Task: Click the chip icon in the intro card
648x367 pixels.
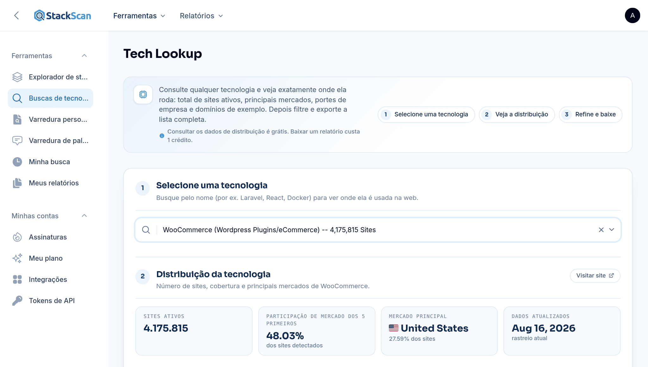Action: point(143,94)
